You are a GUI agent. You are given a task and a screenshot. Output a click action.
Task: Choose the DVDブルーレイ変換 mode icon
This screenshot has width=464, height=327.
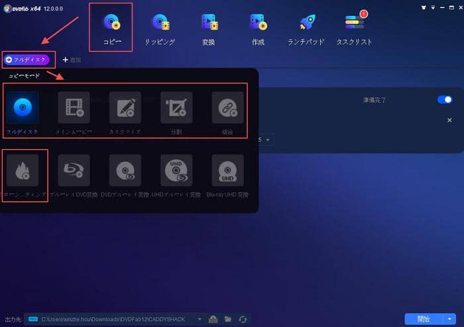[125, 170]
